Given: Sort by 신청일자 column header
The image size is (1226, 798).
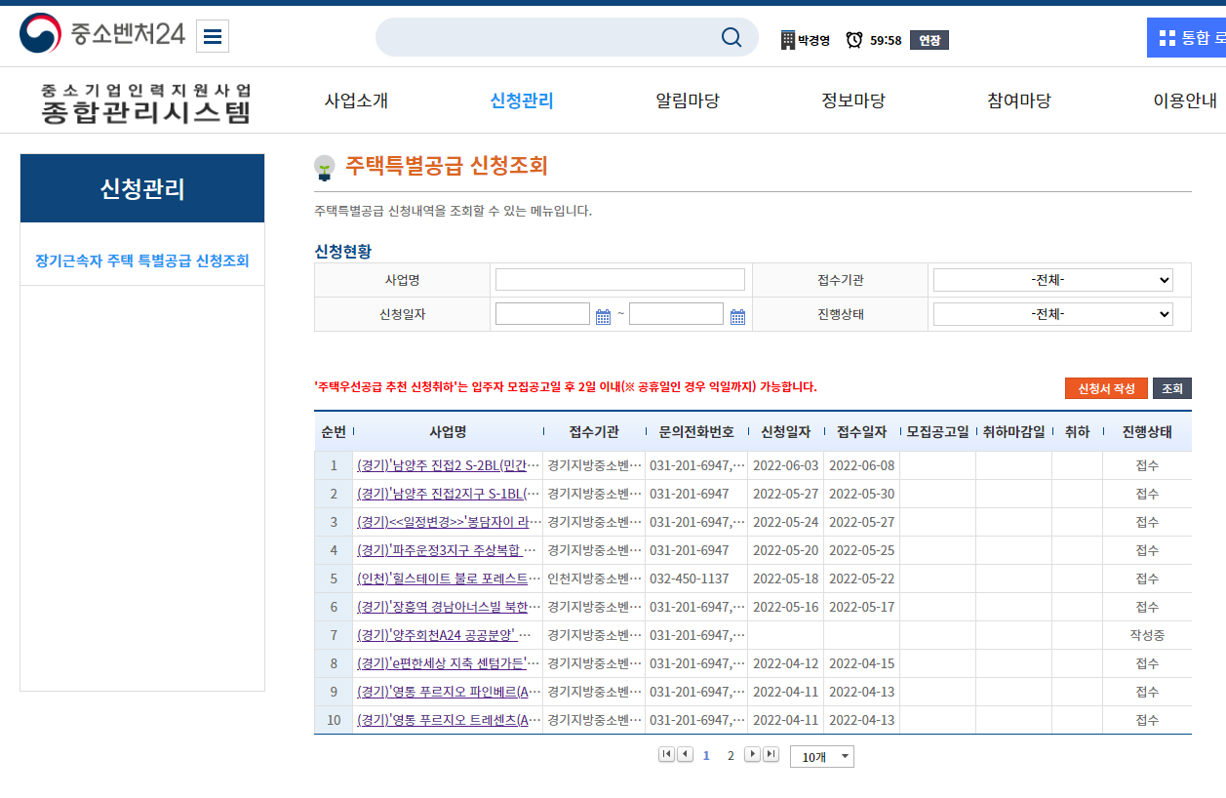Looking at the screenshot, I should pos(785,431).
